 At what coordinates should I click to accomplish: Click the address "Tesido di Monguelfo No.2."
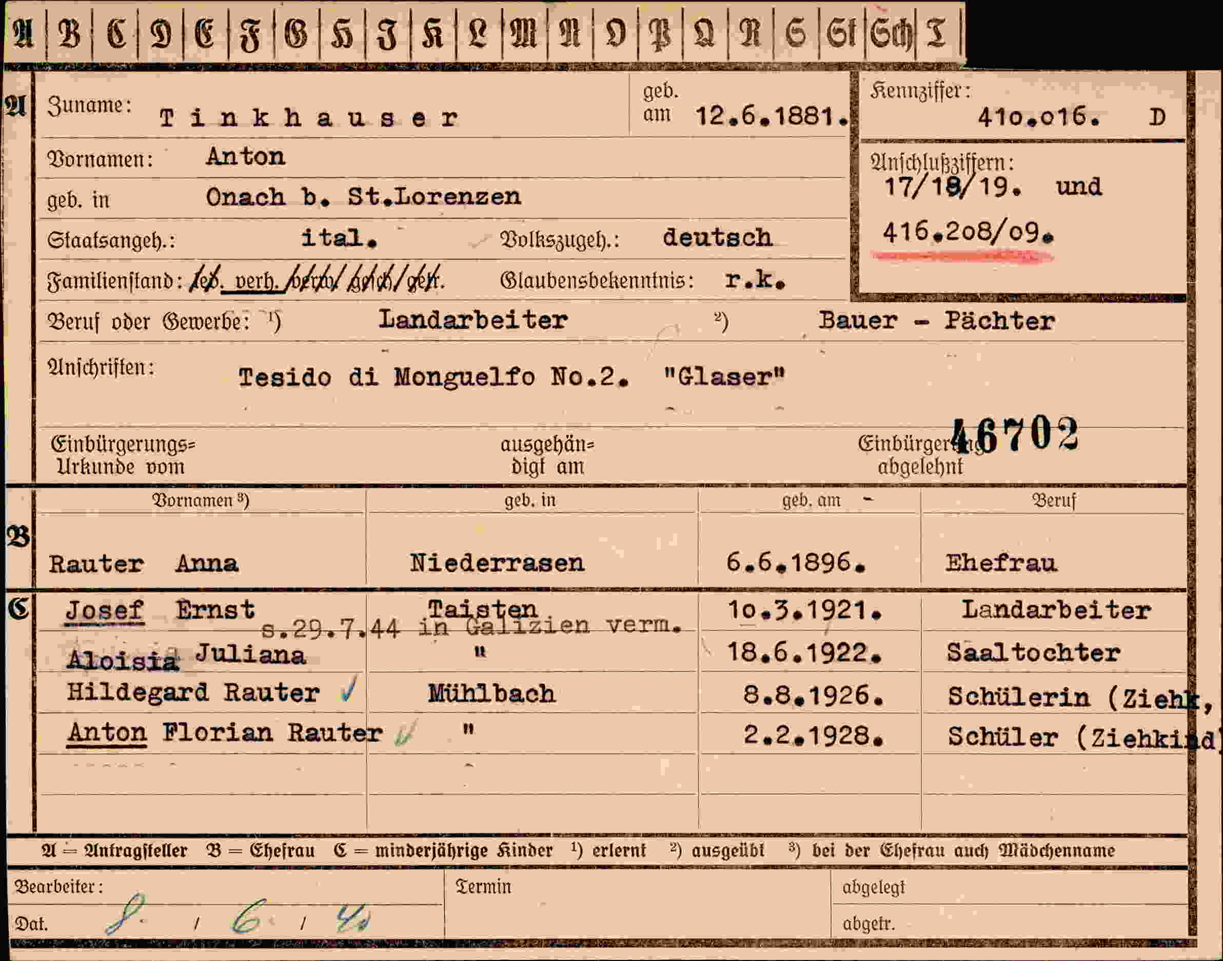[x=433, y=376]
